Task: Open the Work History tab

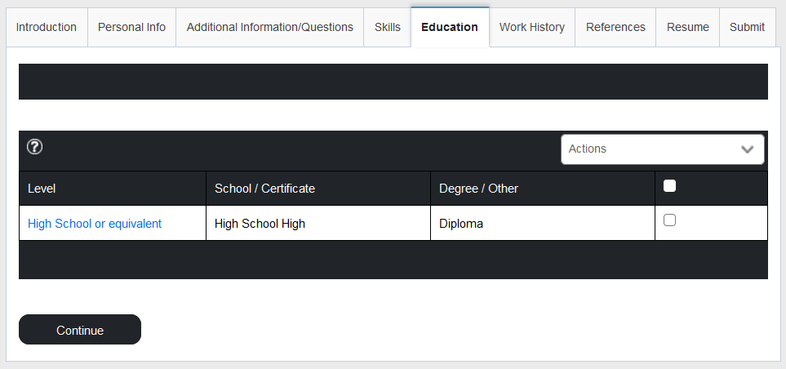Action: [x=532, y=27]
